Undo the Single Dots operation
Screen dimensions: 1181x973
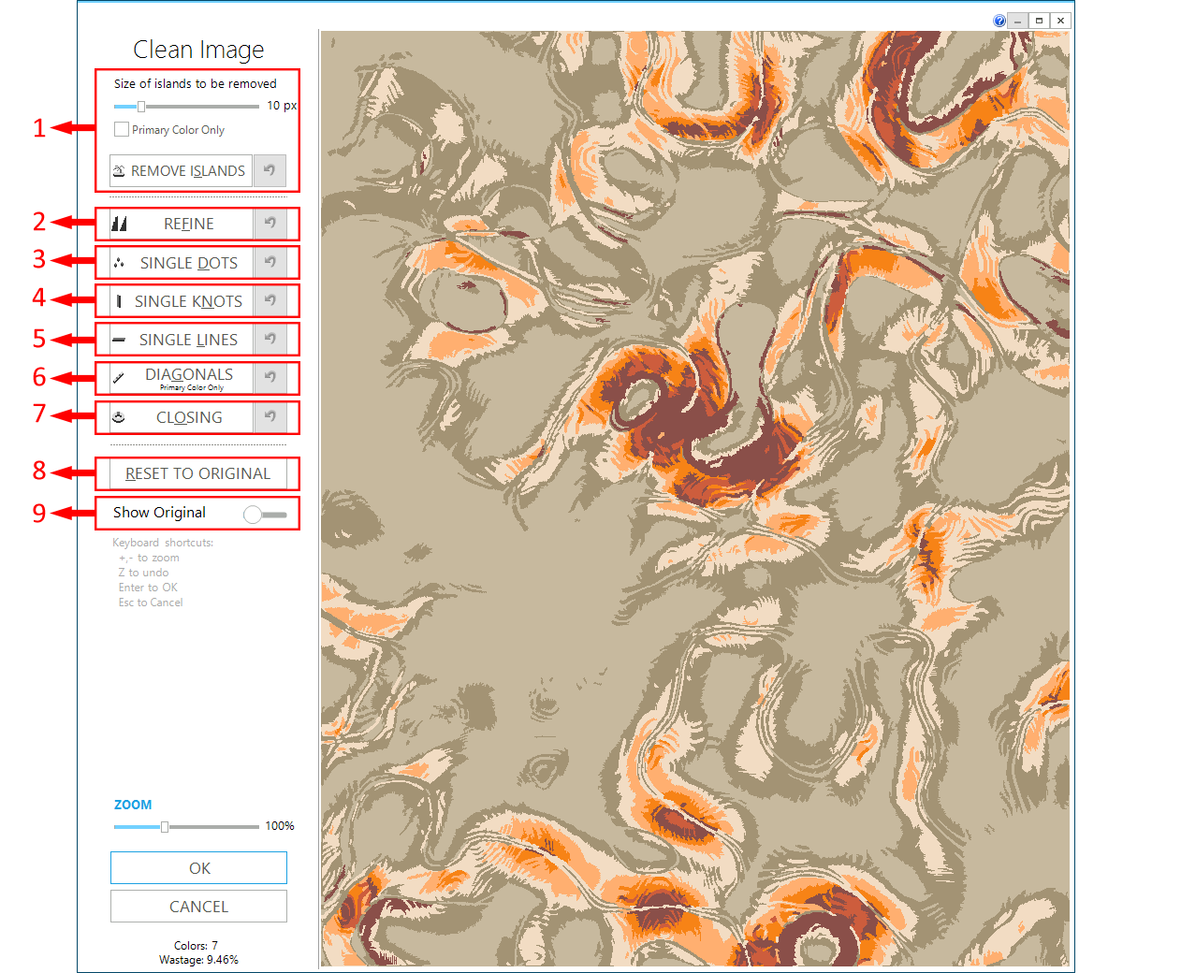point(270,263)
